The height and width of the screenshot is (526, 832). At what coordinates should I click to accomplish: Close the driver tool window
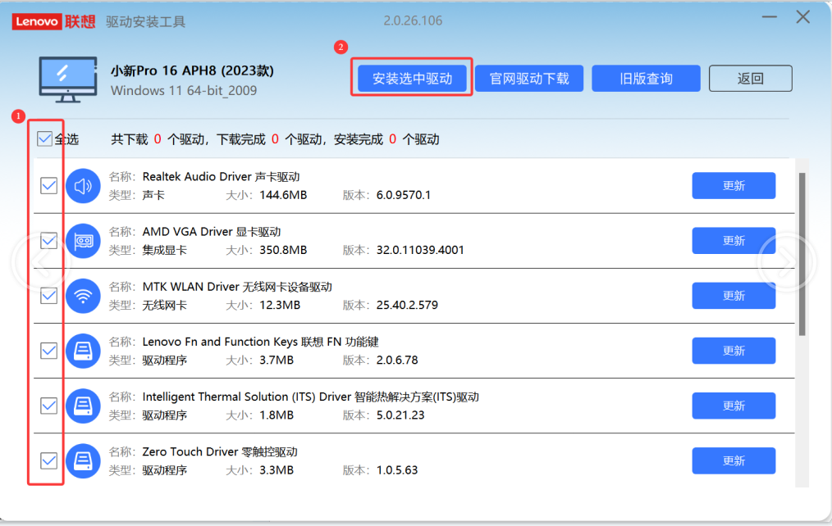point(802,17)
